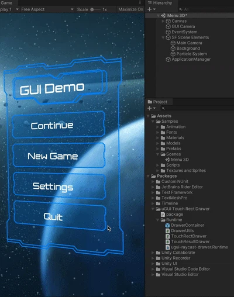This screenshot has width=234, height=297.
Task: Select the Unity Recorder package row
Action: (190, 258)
